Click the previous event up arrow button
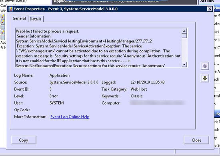Viewport: 220px width, 156px height. point(205,66)
